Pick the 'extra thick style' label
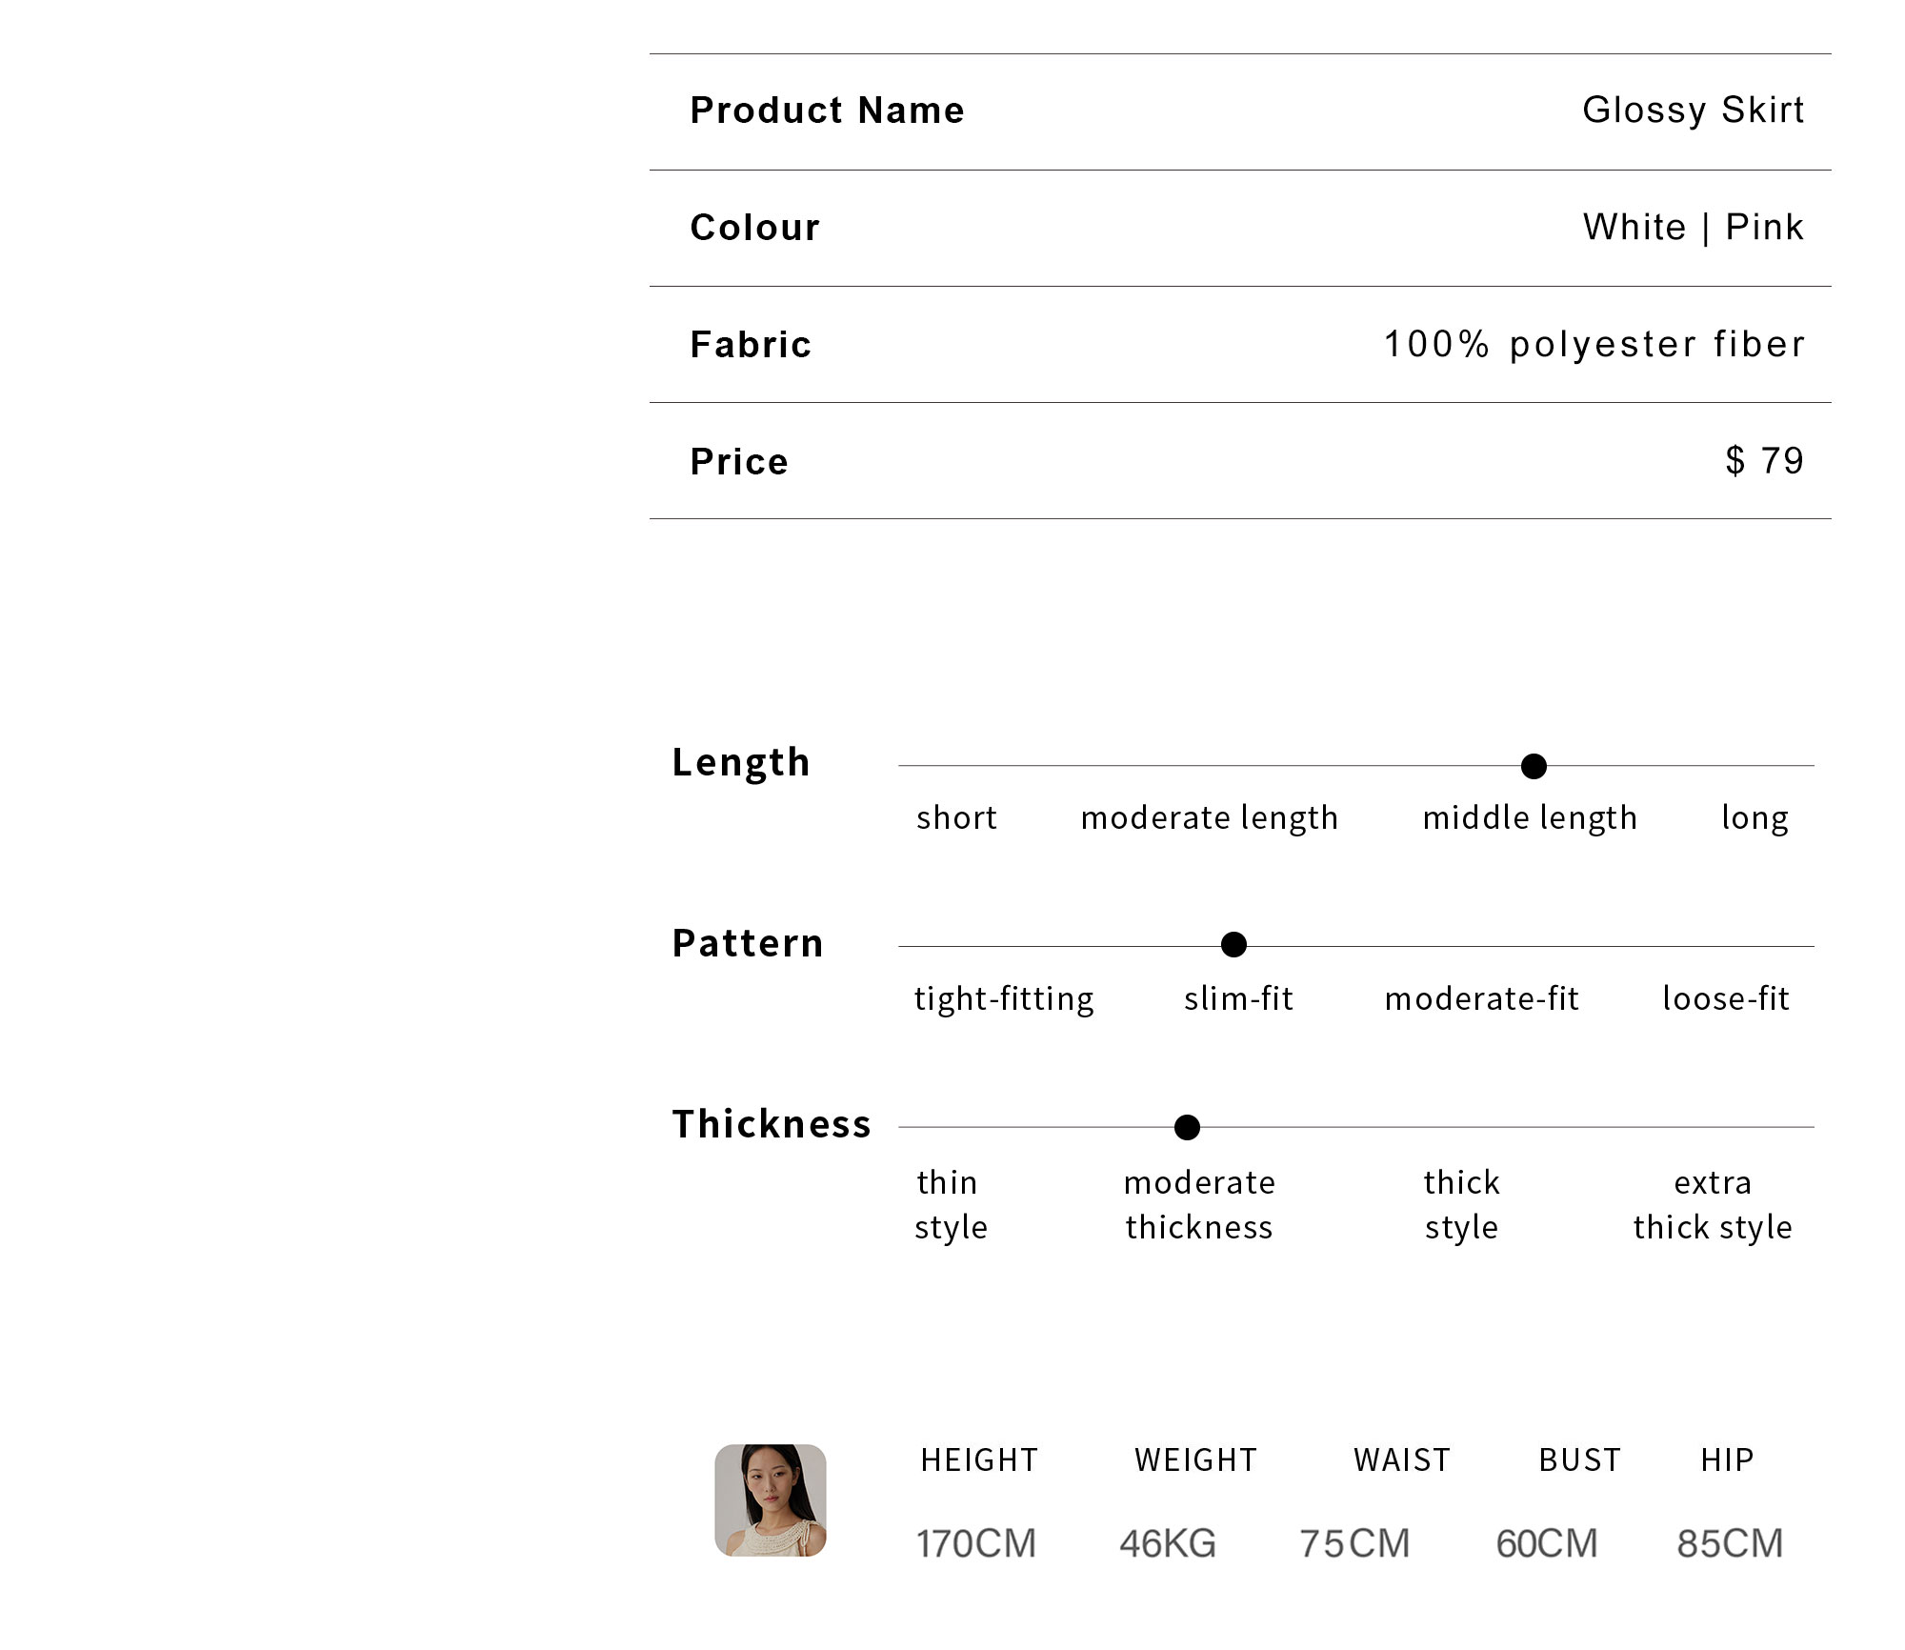This screenshot has height=1650, width=1905. [1713, 1205]
